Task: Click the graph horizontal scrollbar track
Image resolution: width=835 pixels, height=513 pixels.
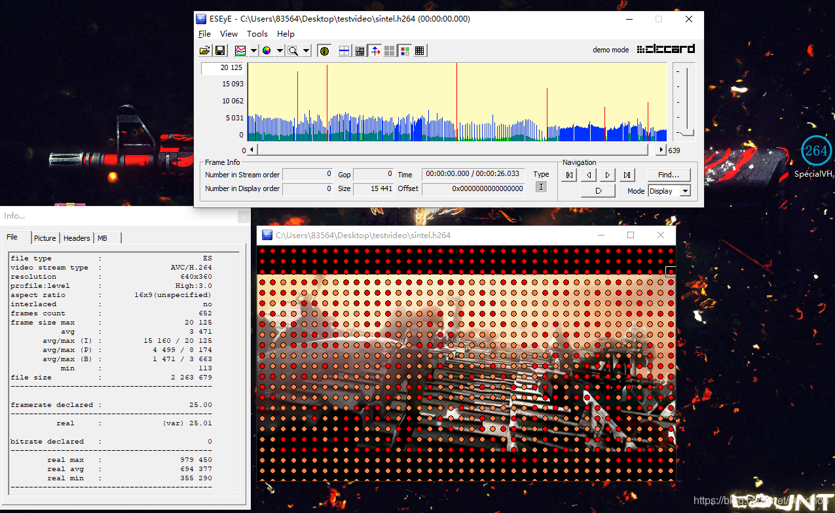Action: coord(458,150)
